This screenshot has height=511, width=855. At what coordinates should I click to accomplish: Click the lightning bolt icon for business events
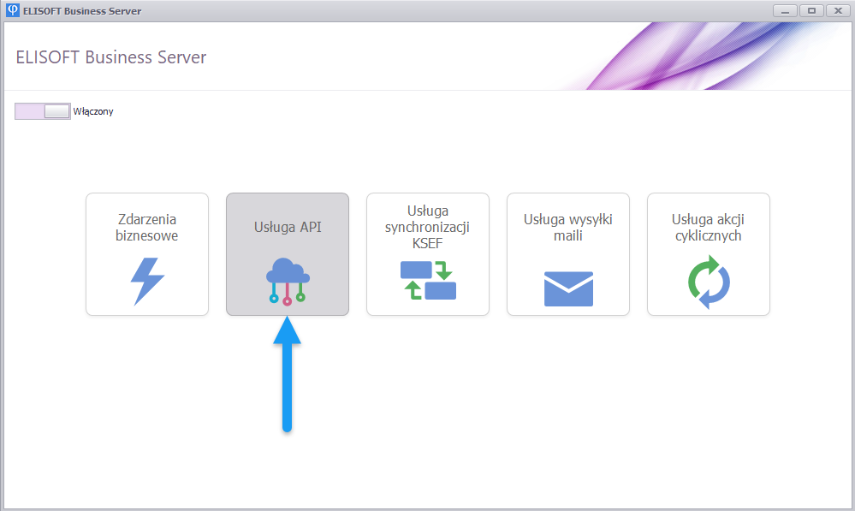pyautogui.click(x=147, y=281)
